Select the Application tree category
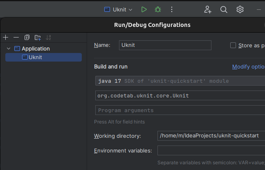The image size is (265, 170). pyautogui.click(x=36, y=49)
